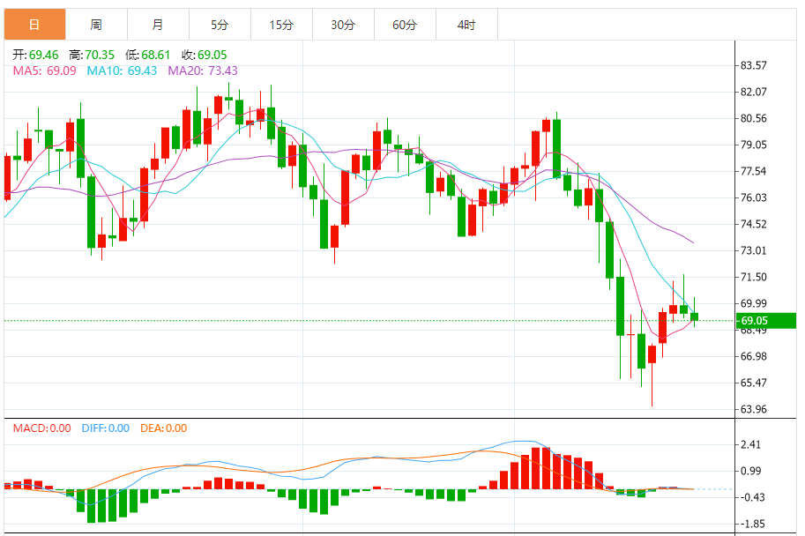The height and width of the screenshot is (536, 805).
Task: Click the MA10: 69.43 label
Action: coord(122,71)
